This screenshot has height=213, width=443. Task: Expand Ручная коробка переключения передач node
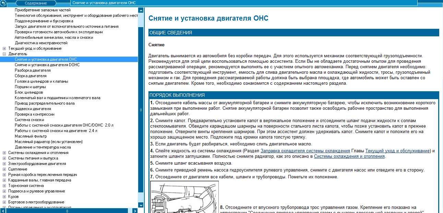[x=4, y=175]
